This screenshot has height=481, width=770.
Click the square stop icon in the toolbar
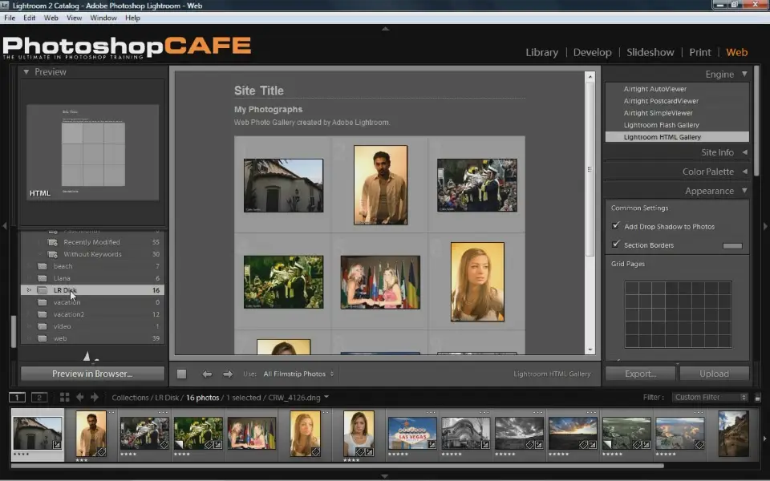[181, 374]
